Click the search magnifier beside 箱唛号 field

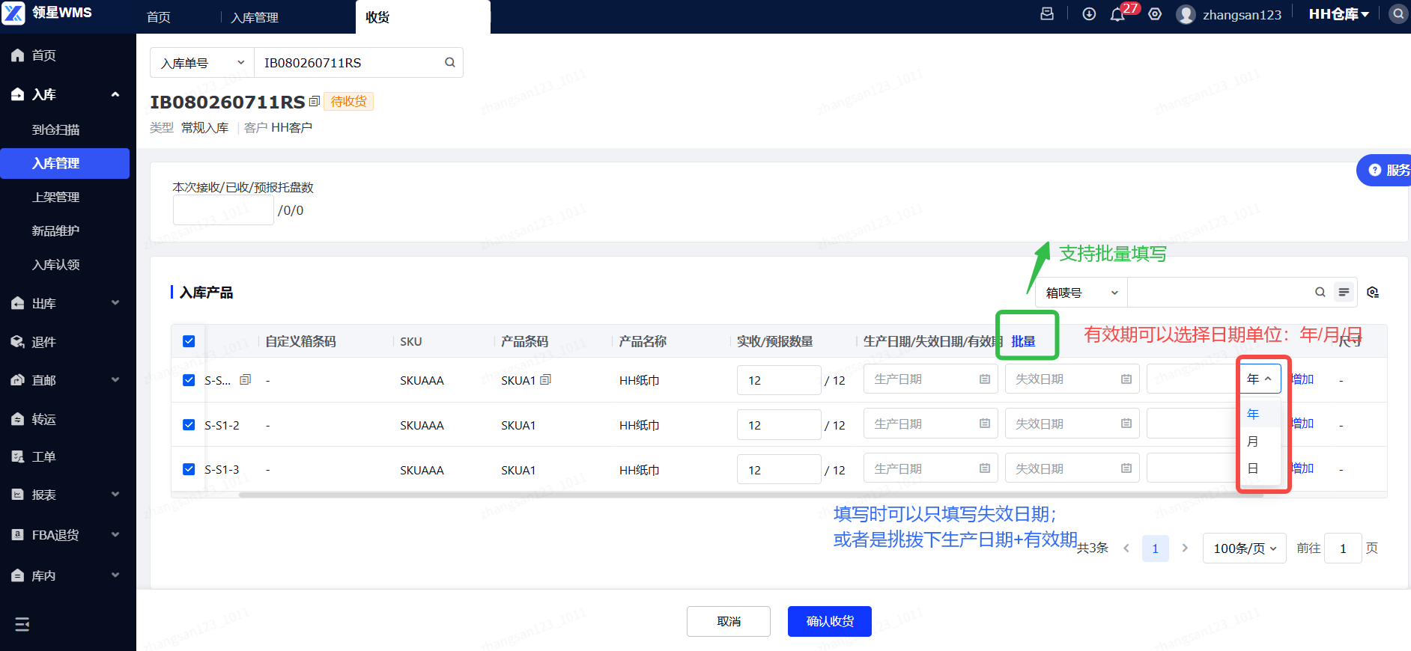click(x=1320, y=293)
